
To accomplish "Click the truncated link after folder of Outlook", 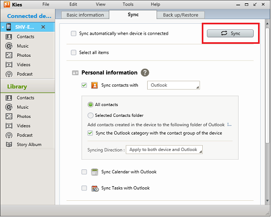I will tap(229, 125).
